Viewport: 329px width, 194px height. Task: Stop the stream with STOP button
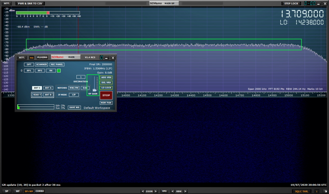coord(106,95)
